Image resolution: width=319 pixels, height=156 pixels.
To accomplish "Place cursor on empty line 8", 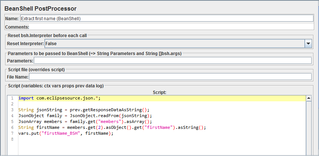I will pyautogui.click(x=162, y=139).
